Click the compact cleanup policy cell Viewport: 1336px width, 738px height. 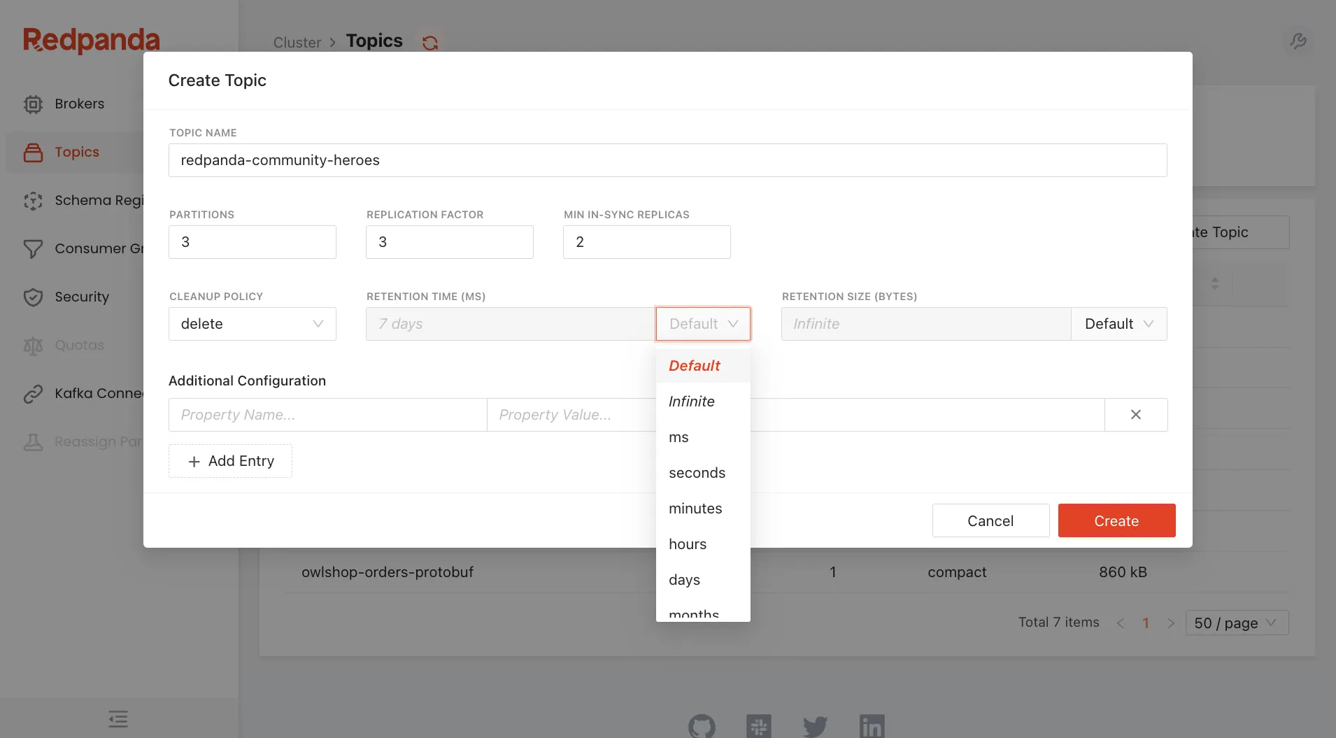[957, 572]
